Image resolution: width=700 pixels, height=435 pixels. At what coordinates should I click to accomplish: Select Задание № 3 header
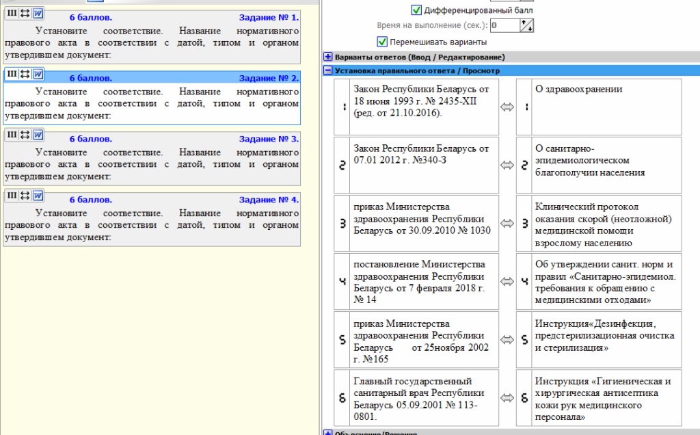coord(269,139)
